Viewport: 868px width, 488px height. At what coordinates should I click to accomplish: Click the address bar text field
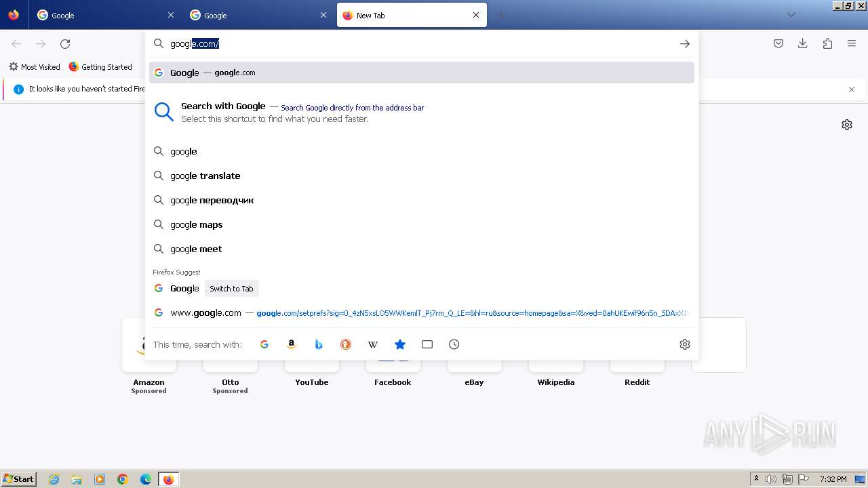420,43
